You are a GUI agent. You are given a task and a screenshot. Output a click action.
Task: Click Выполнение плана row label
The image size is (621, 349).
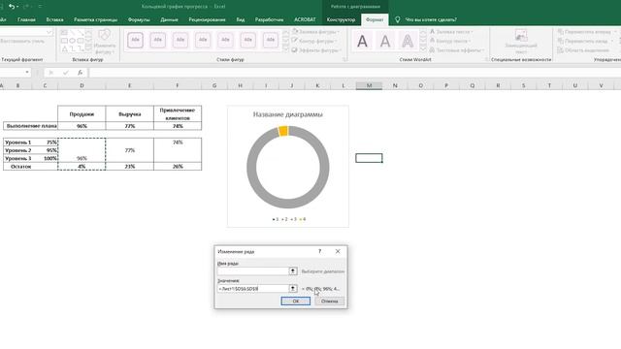coord(31,126)
